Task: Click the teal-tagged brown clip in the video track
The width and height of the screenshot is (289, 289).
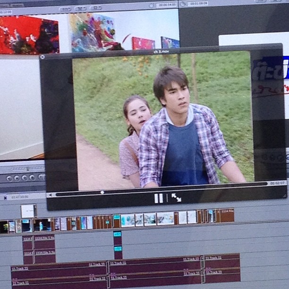Action: (x=117, y=221)
